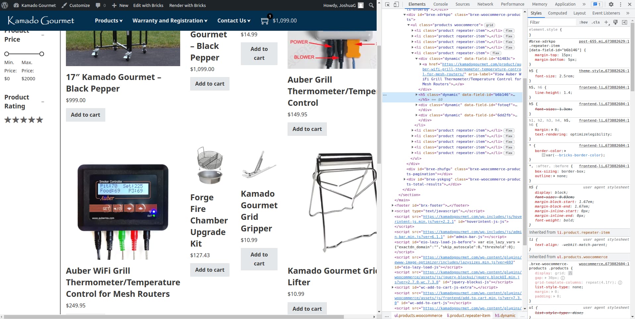Expand the div with data-field-id fotoqf
Viewport: 635px width, 319px height.
coord(417,105)
